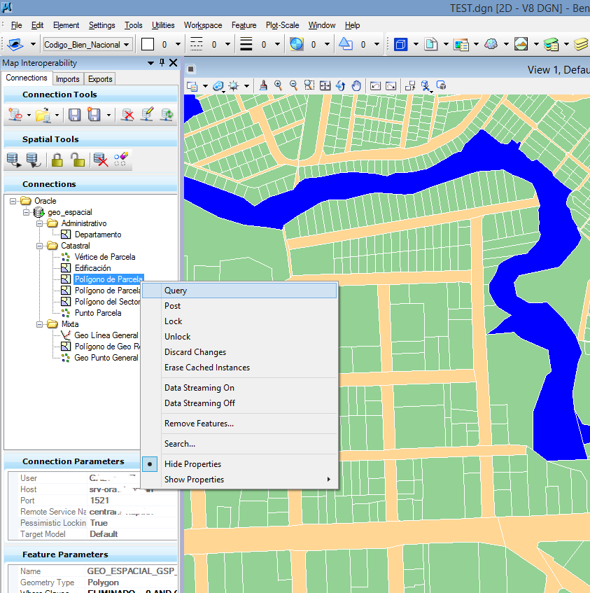Select the Edificación tree item
Screen dimensions: 590x593
tap(92, 268)
